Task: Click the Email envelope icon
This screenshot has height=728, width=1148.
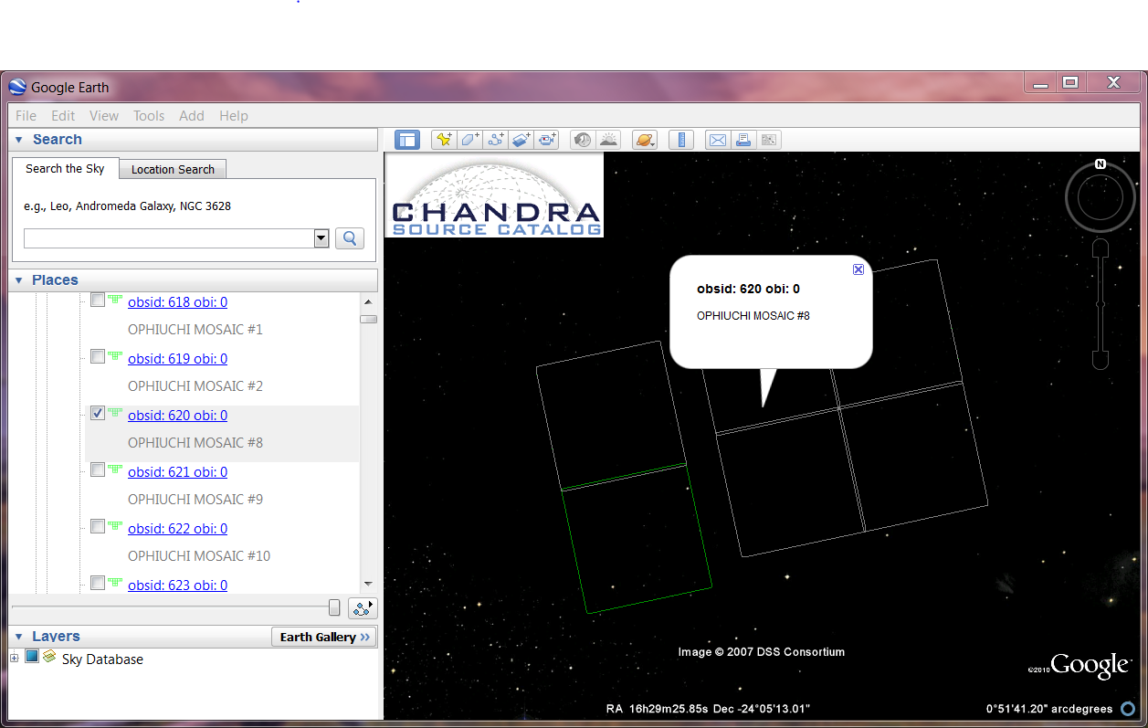Action: [x=718, y=140]
